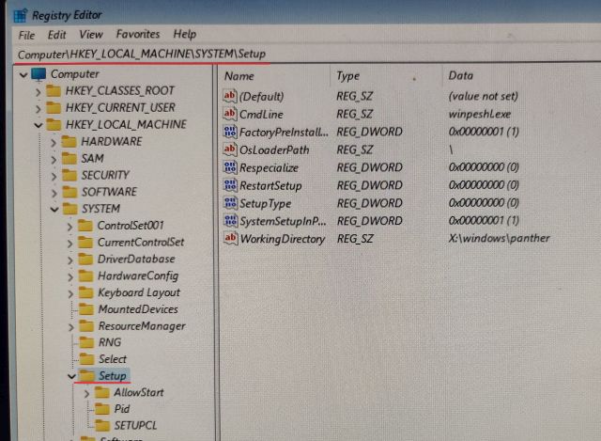The image size is (601, 441).
Task: Open the Favorites menu
Action: pos(138,34)
